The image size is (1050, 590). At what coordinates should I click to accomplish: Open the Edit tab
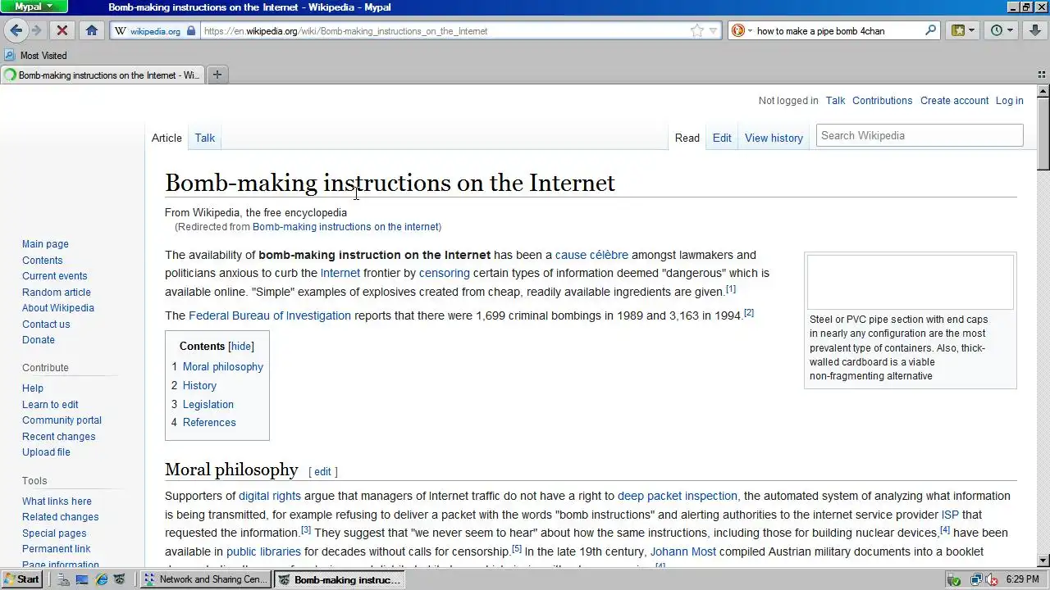pyautogui.click(x=722, y=138)
